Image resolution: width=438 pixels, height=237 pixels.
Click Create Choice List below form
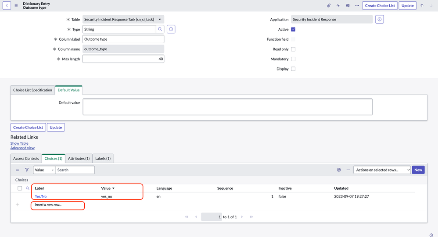click(28, 127)
